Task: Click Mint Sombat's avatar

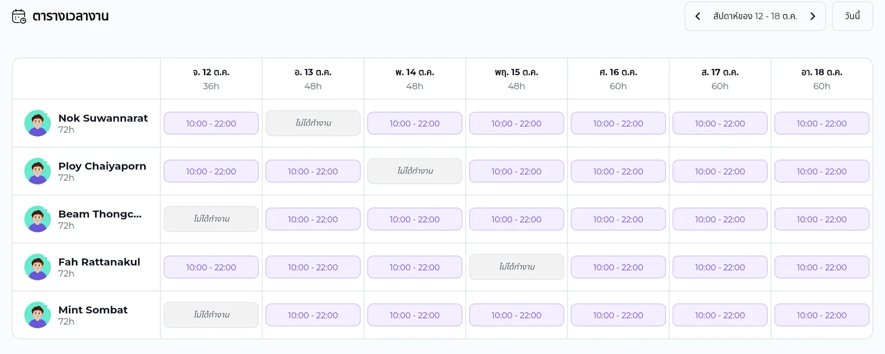Action: pos(38,315)
